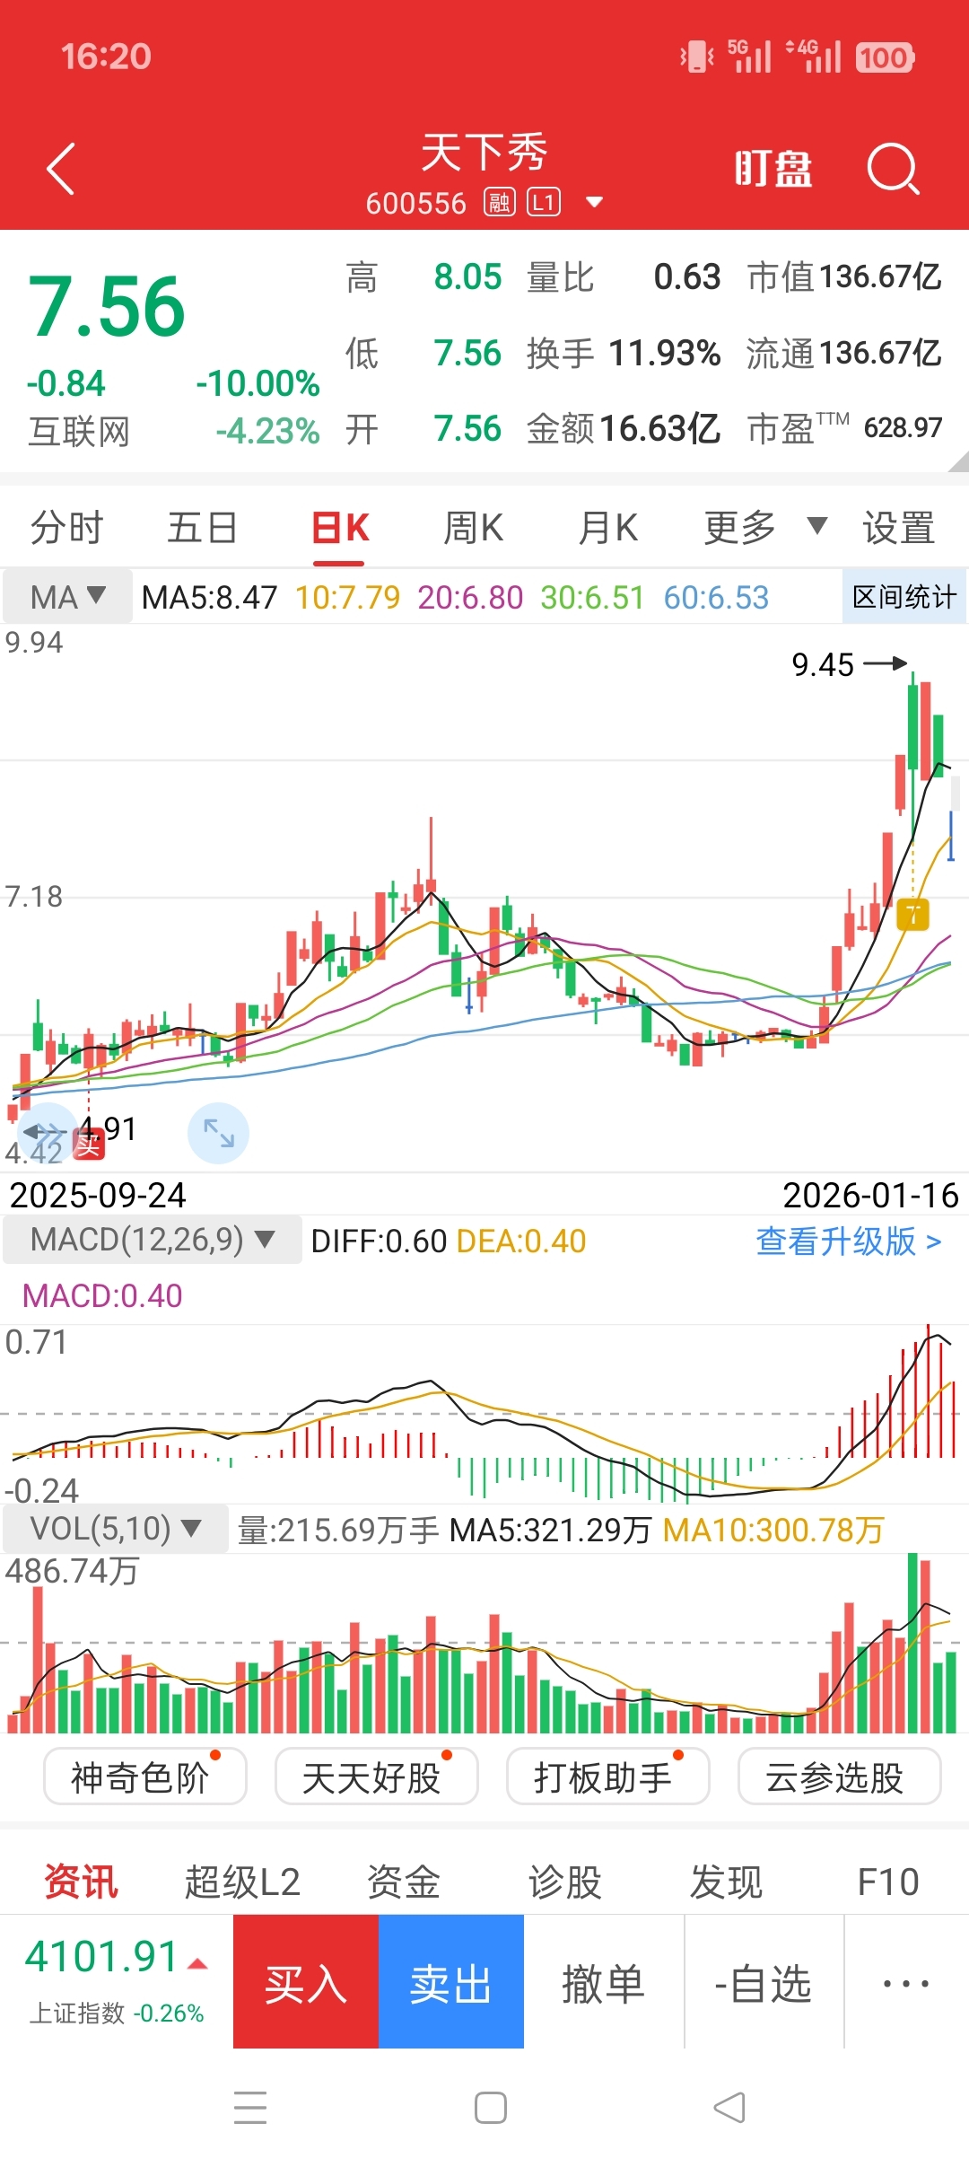Viewport: 969px width, 2167px height.
Task: Tap the blue 卖出 button
Action: pos(451,1981)
